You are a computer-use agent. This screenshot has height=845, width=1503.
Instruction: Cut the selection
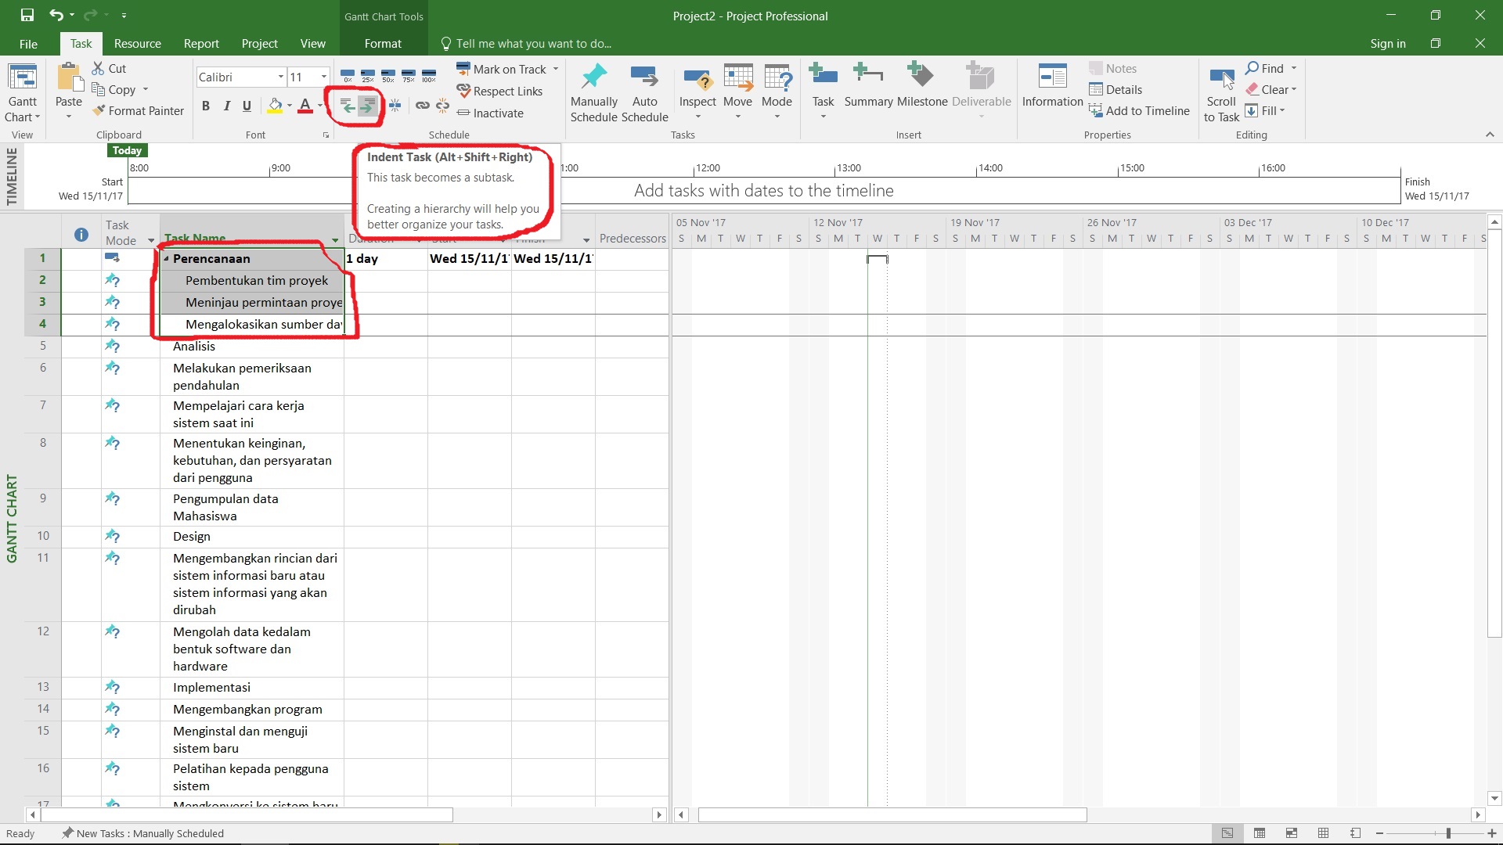pyautogui.click(x=109, y=69)
